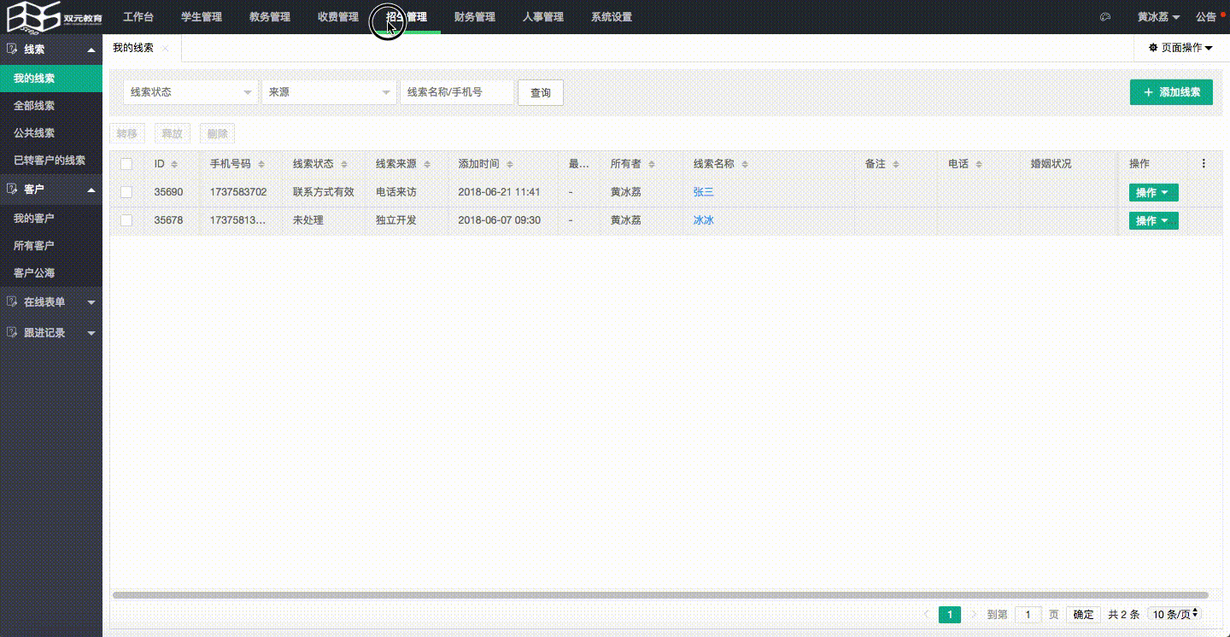Select all rows with header checkbox
The image size is (1230, 637).
[x=126, y=164]
